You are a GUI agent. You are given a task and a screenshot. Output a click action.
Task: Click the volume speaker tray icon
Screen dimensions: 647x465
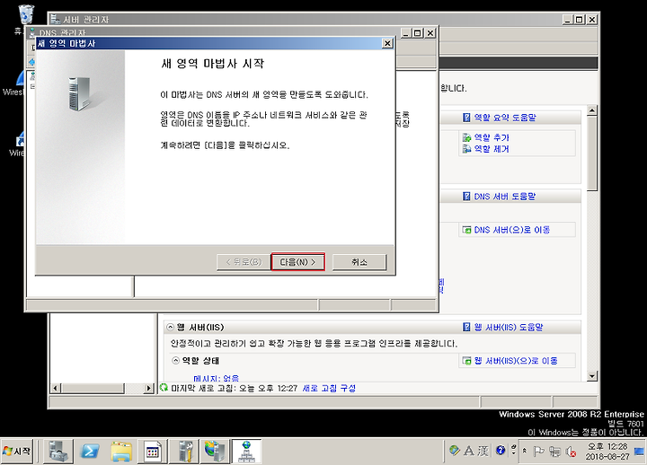[x=572, y=452]
